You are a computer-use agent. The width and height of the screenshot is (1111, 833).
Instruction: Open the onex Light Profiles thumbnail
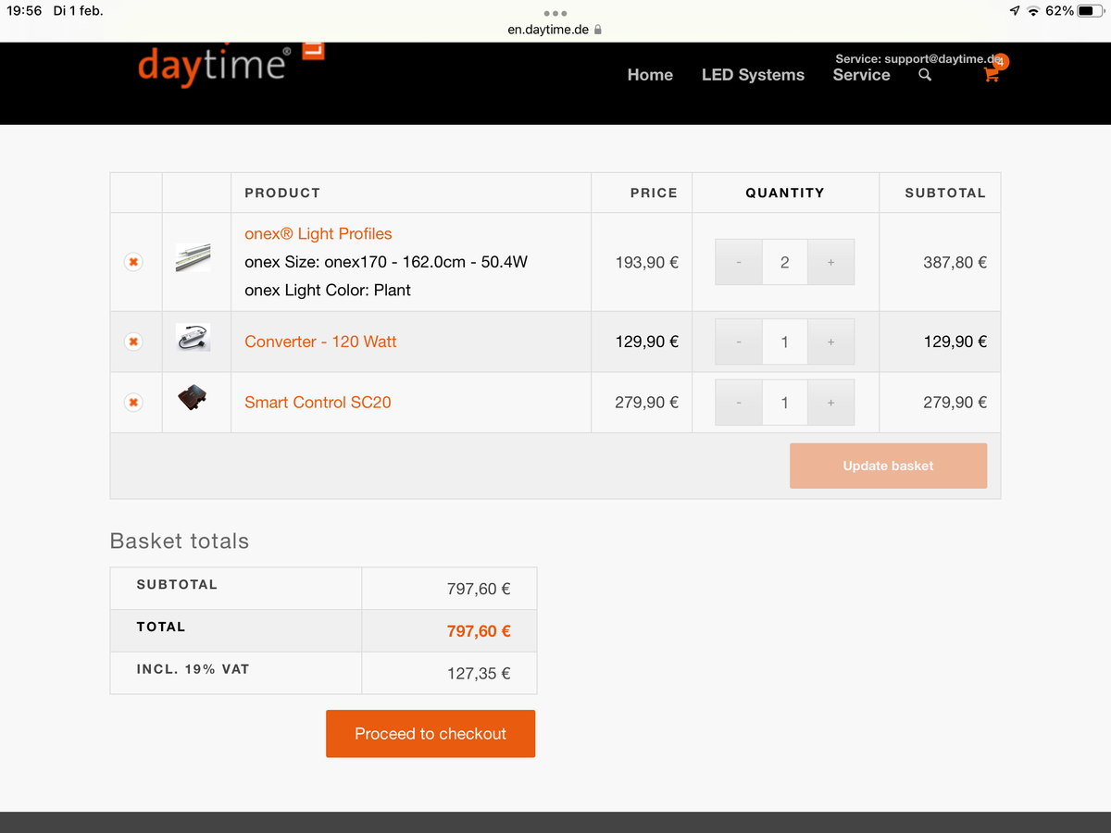coord(193,257)
